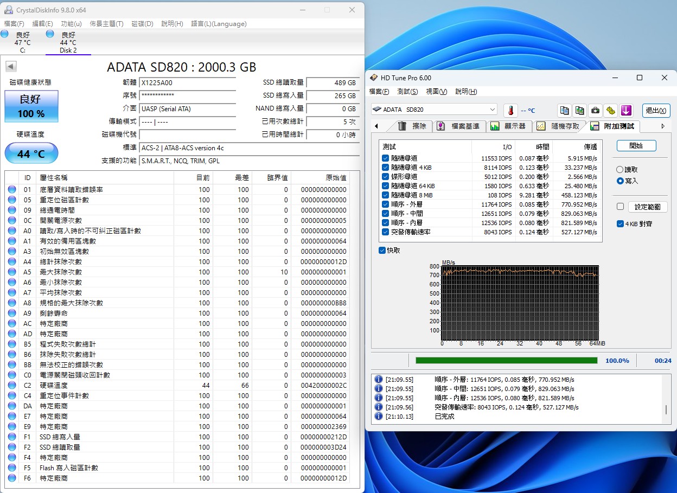
Task: Click the HD Tune log vertical scrollbar
Action: point(667,400)
